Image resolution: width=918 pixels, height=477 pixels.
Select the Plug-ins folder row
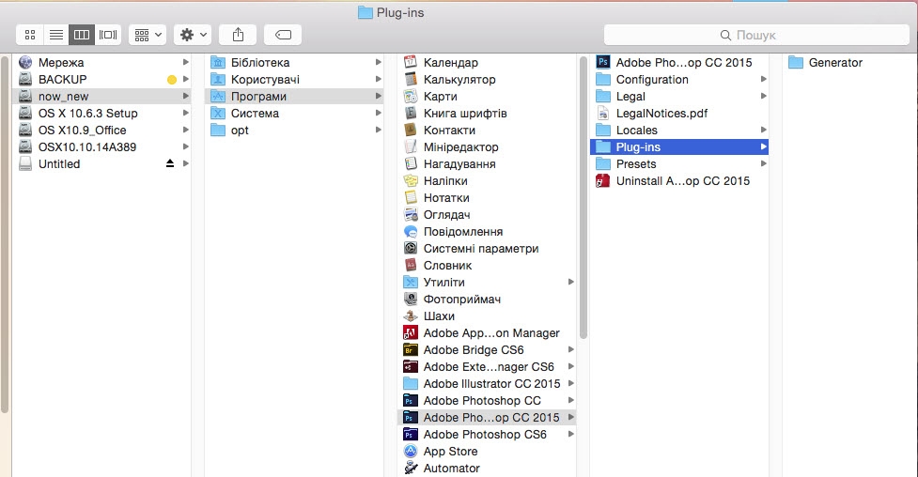[679, 146]
